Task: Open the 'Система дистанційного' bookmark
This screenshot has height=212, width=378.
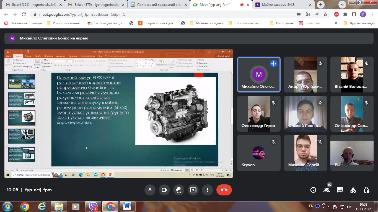Action: [106, 23]
